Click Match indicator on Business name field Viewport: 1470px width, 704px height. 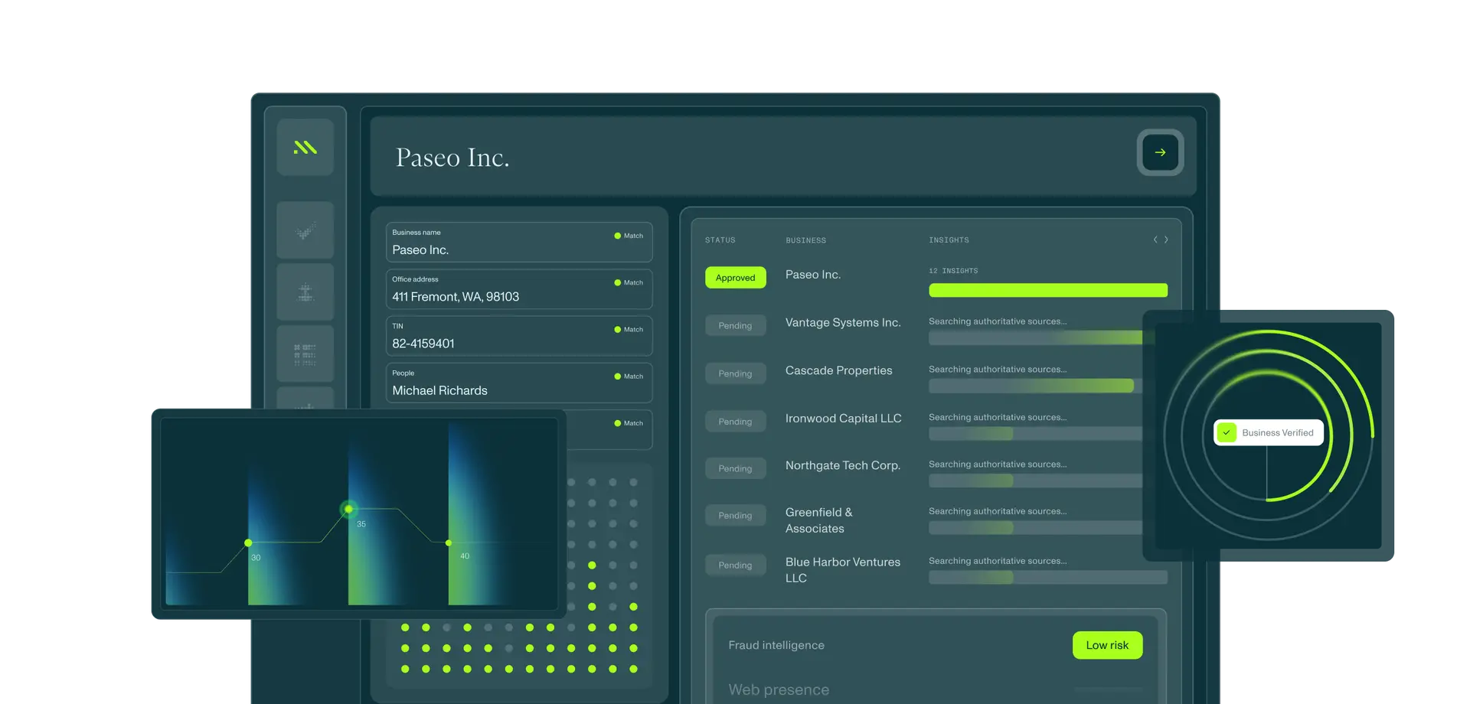(629, 236)
